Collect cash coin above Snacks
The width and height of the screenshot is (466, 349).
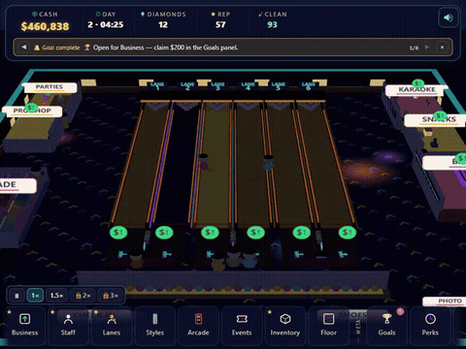click(x=440, y=115)
